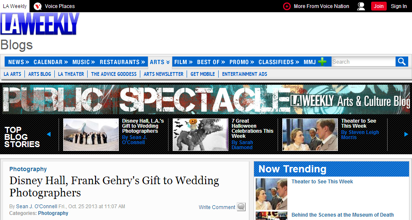Click the blue search magnifier button
This screenshot has height=220, width=412.
click(x=402, y=62)
